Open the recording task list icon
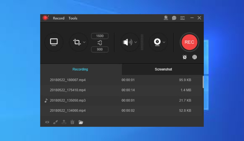 click(x=194, y=57)
